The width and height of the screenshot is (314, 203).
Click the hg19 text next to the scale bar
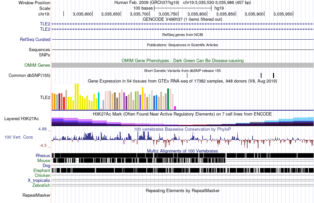point(219,8)
